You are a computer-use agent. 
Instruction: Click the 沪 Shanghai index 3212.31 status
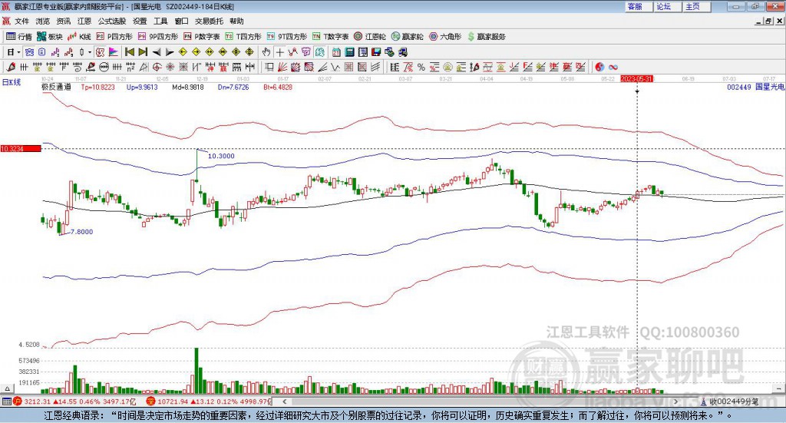tap(74, 402)
